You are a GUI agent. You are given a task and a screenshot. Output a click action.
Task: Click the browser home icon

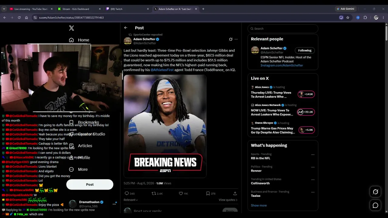(x=26, y=18)
